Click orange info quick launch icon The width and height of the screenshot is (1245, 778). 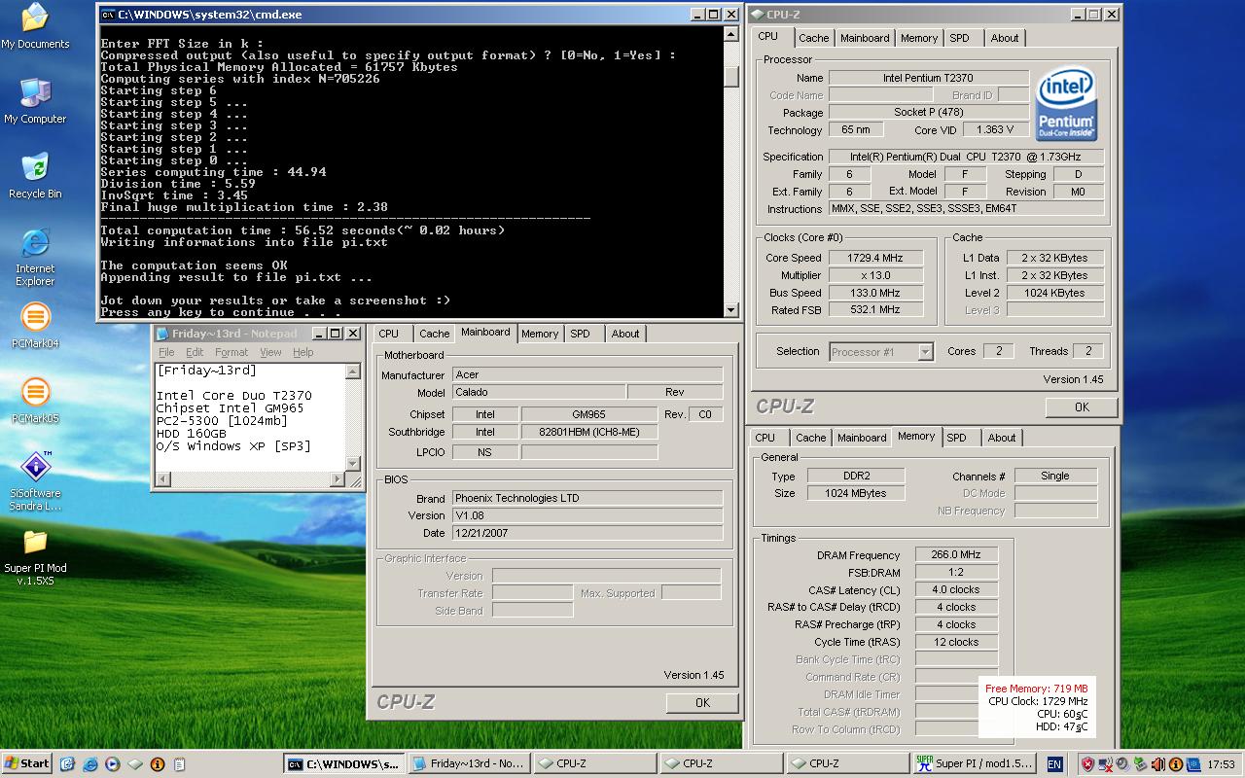[x=157, y=764]
